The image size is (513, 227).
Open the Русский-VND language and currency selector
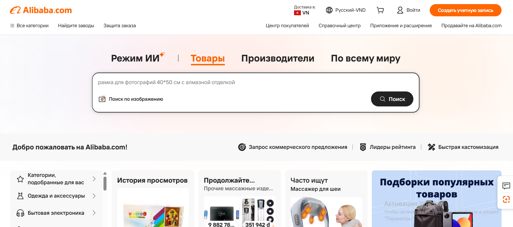coord(346,10)
